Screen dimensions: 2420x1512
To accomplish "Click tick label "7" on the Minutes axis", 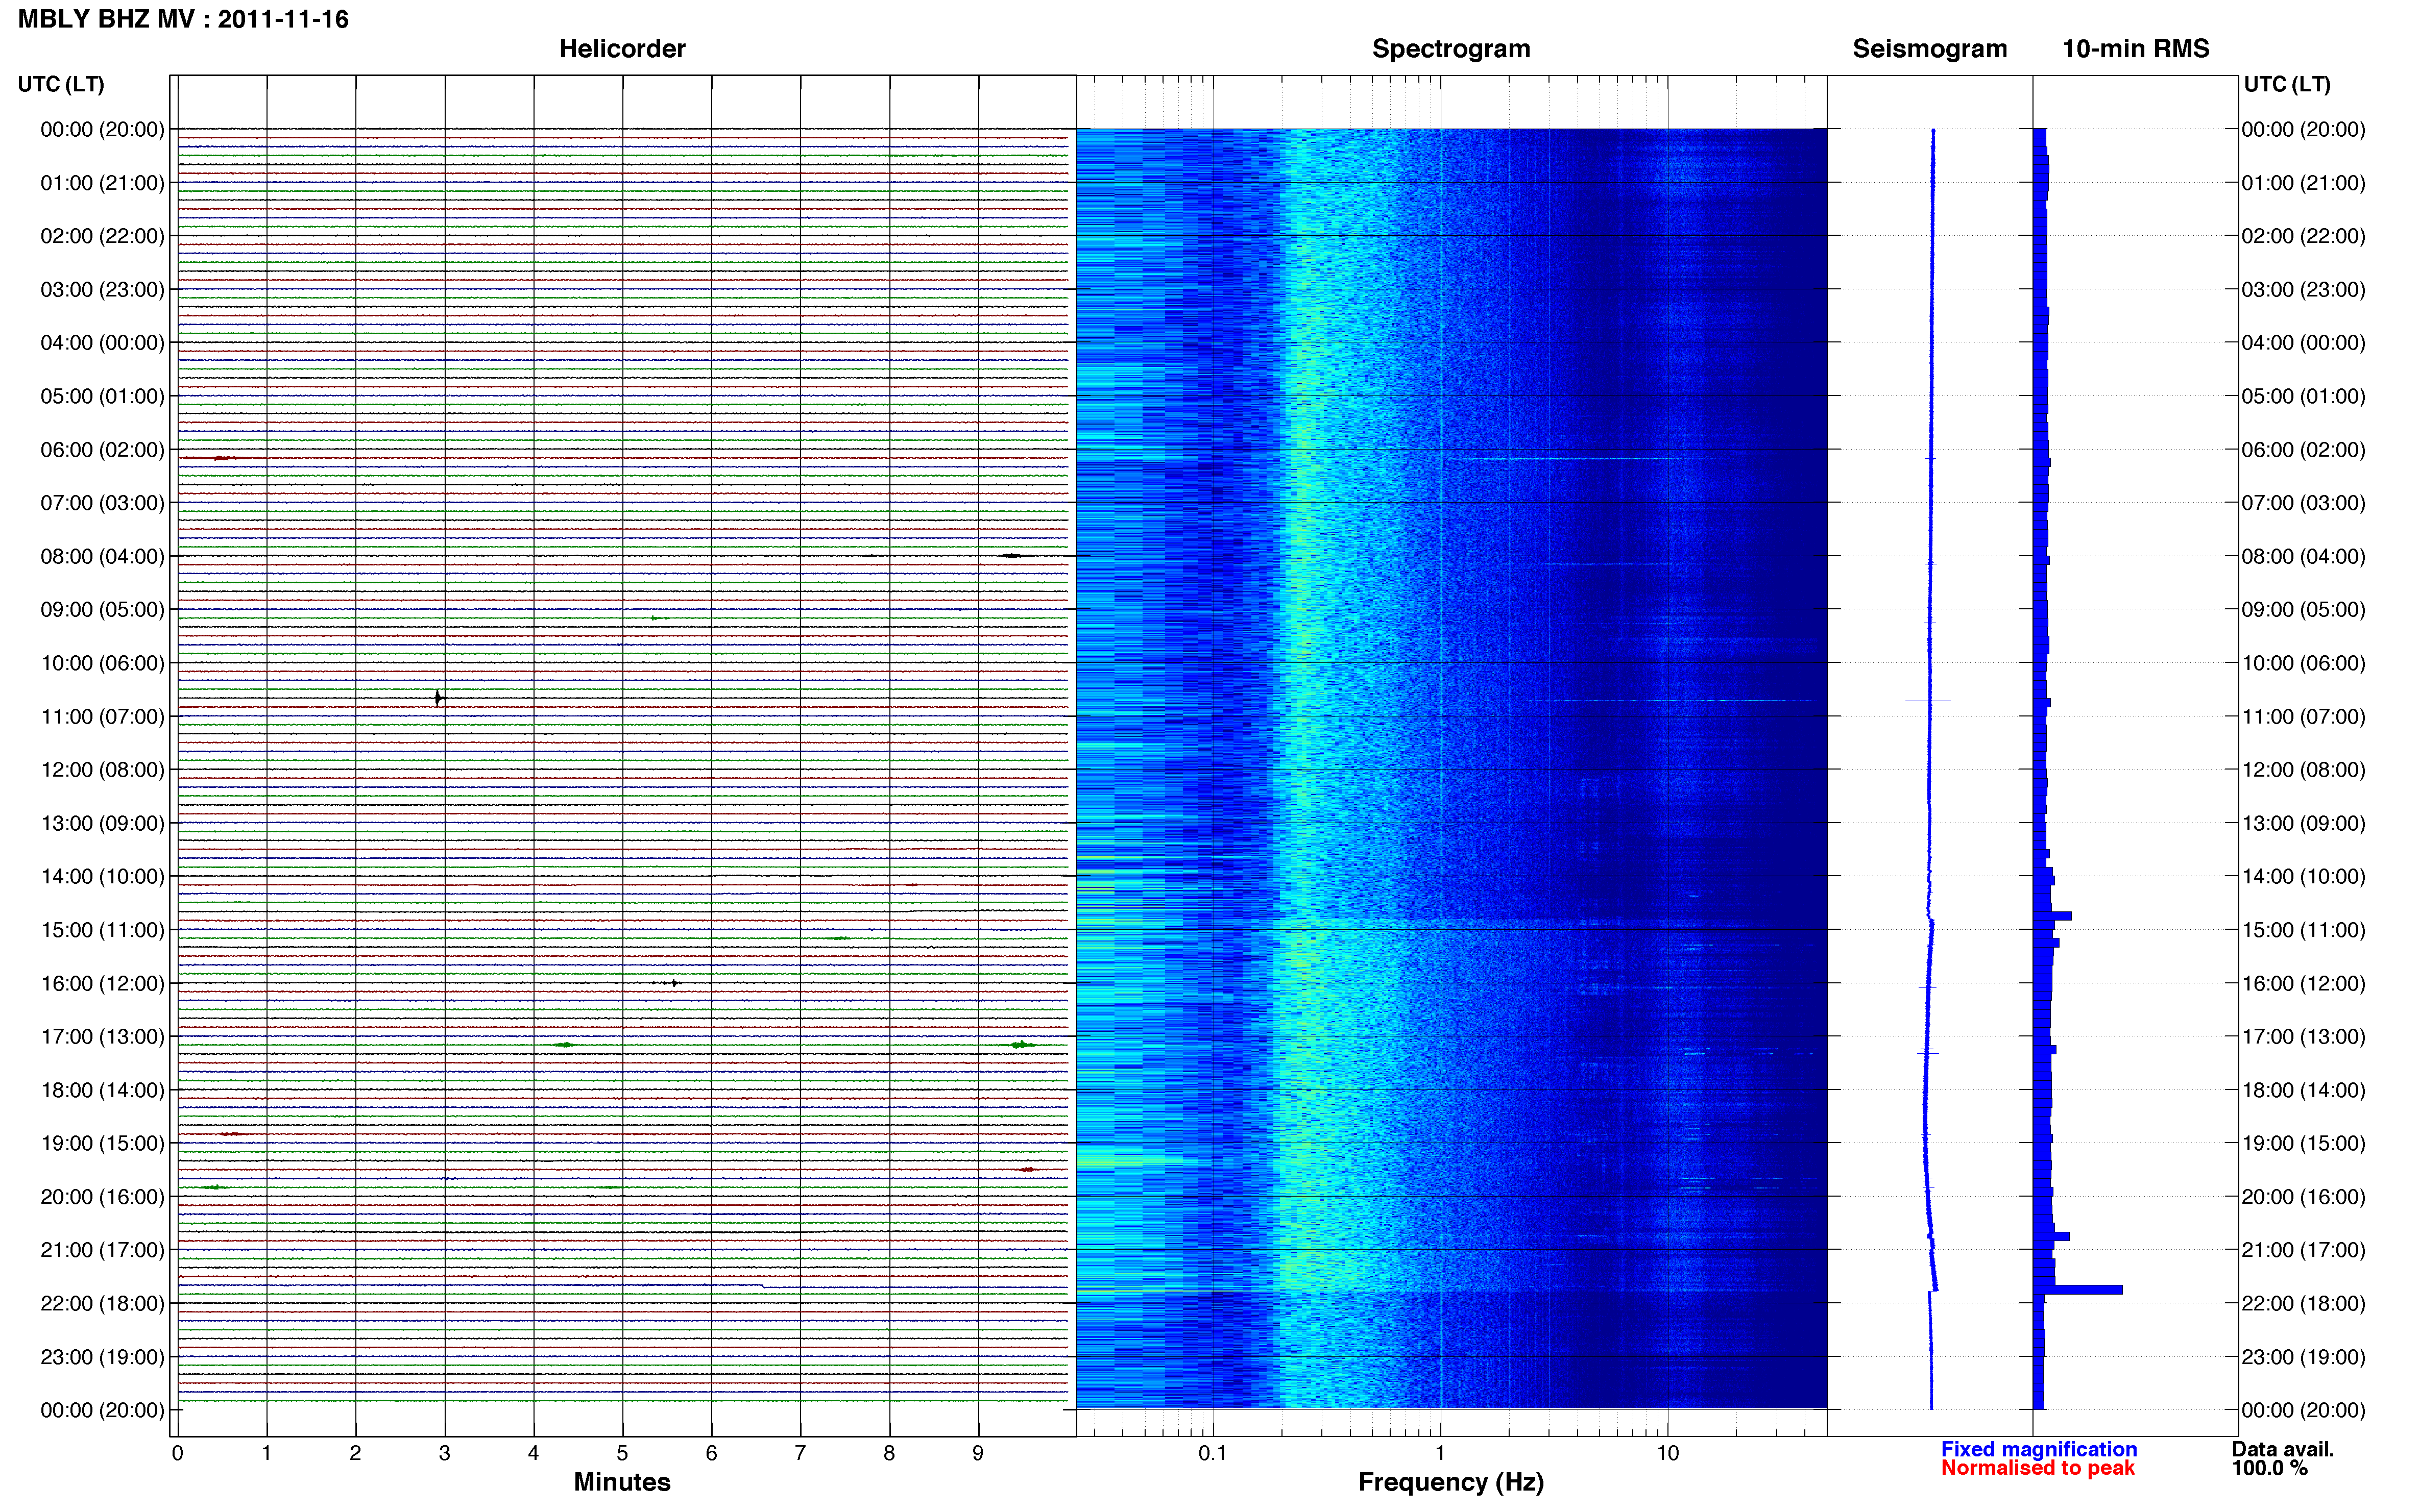I will pyautogui.click(x=800, y=1453).
